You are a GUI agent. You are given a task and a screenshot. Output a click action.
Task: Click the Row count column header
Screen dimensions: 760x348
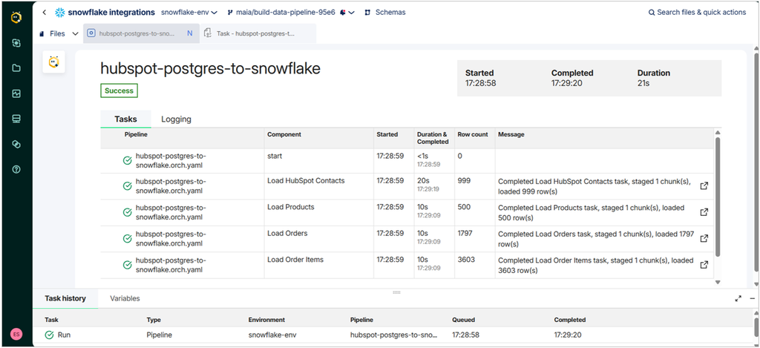tap(473, 134)
